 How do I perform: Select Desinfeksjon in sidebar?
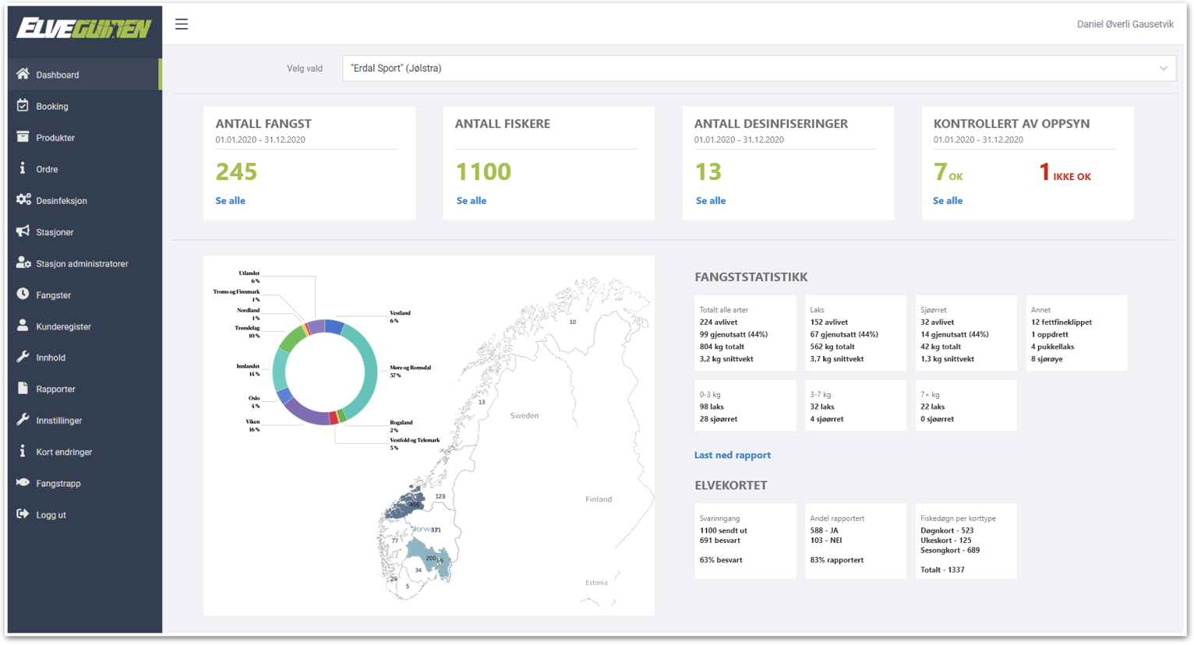(83, 200)
